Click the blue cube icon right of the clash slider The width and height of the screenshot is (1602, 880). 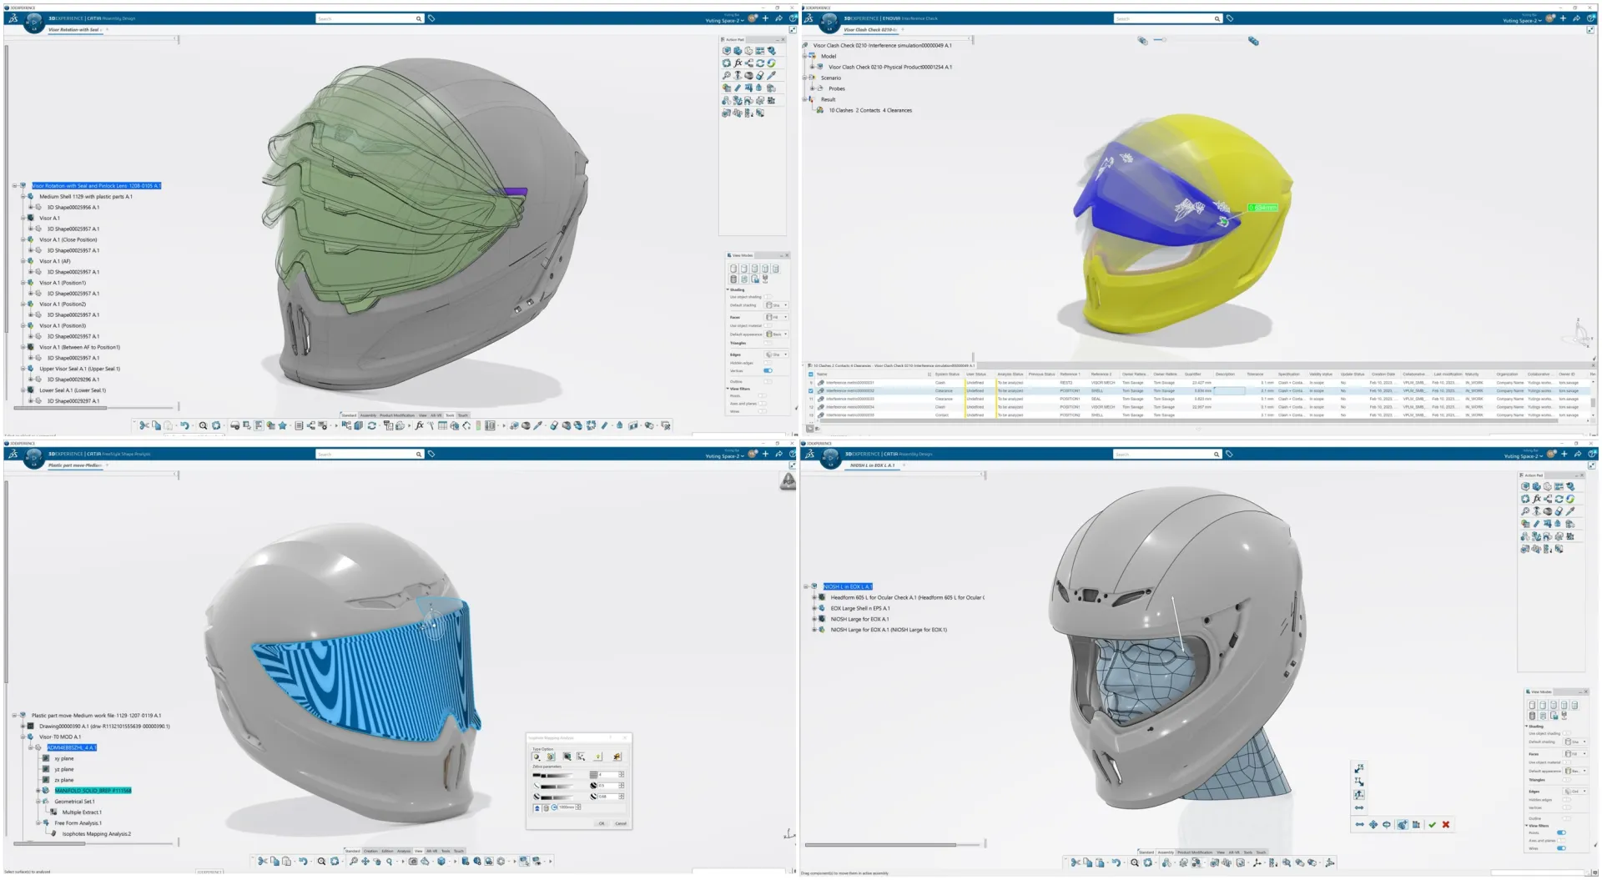point(1253,41)
